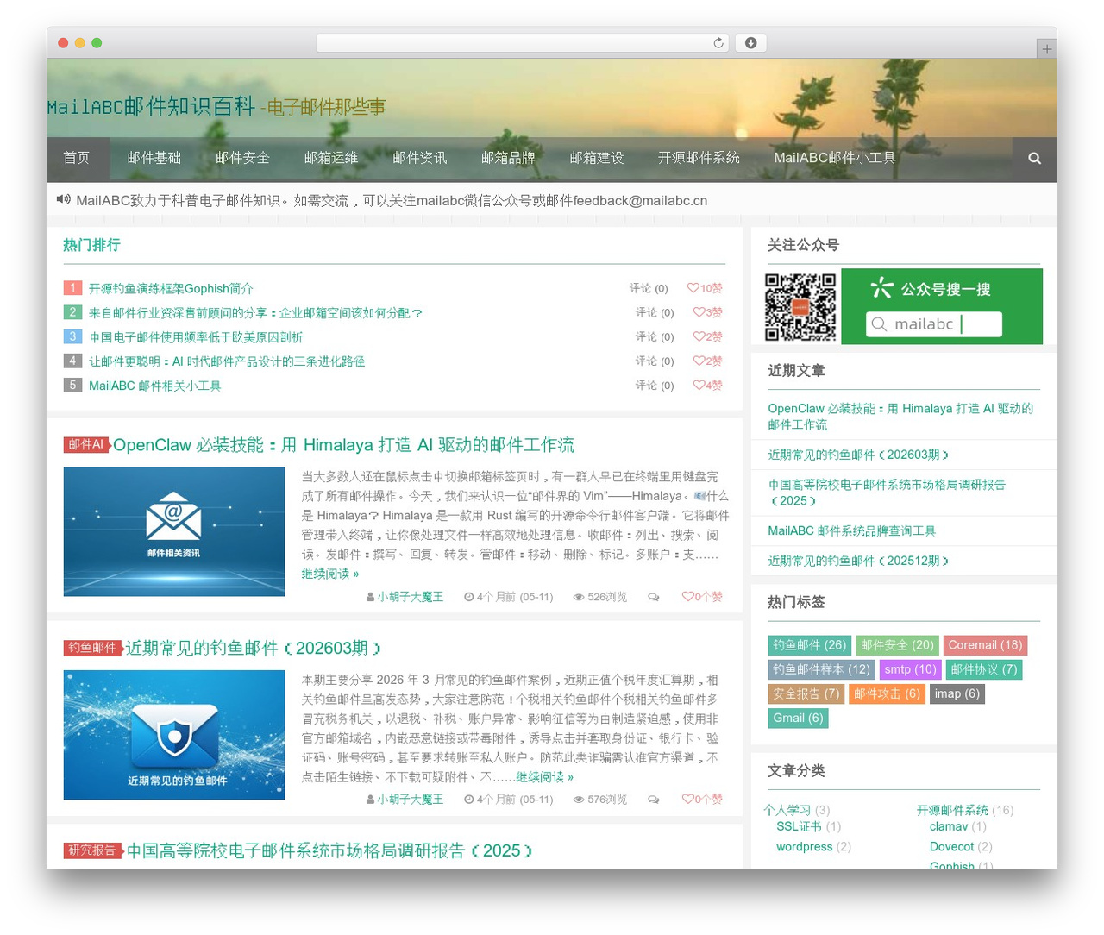Select the 钓鱼邮件 (26) tag

[x=809, y=645]
